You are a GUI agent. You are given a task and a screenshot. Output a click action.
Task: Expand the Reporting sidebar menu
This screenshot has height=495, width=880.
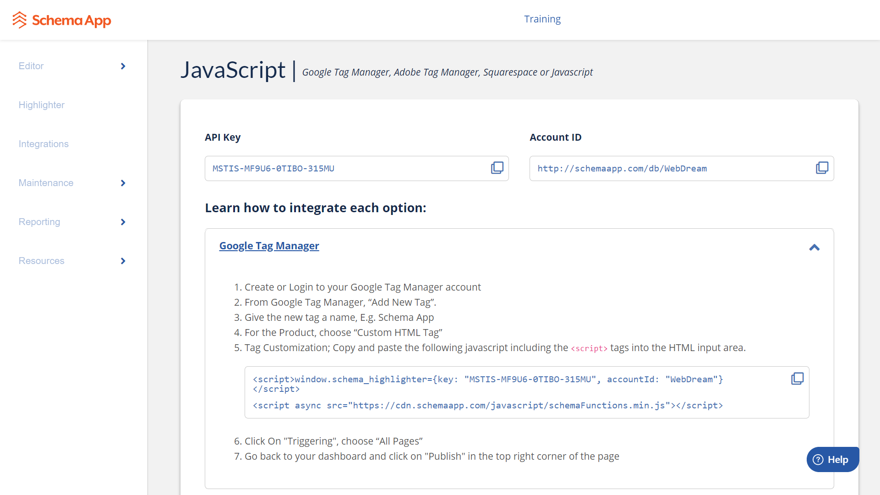(123, 222)
